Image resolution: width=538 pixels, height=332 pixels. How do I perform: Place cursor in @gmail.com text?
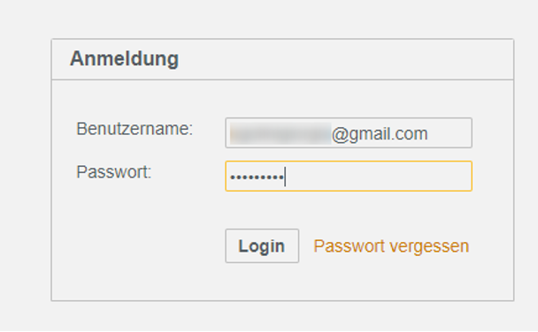point(380,134)
